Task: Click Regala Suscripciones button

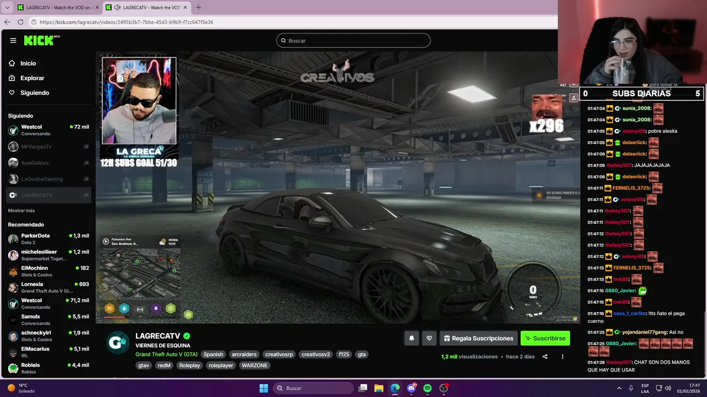Action: (478, 339)
